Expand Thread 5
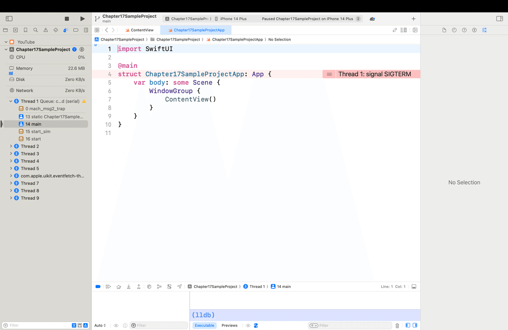 pyautogui.click(x=11, y=169)
